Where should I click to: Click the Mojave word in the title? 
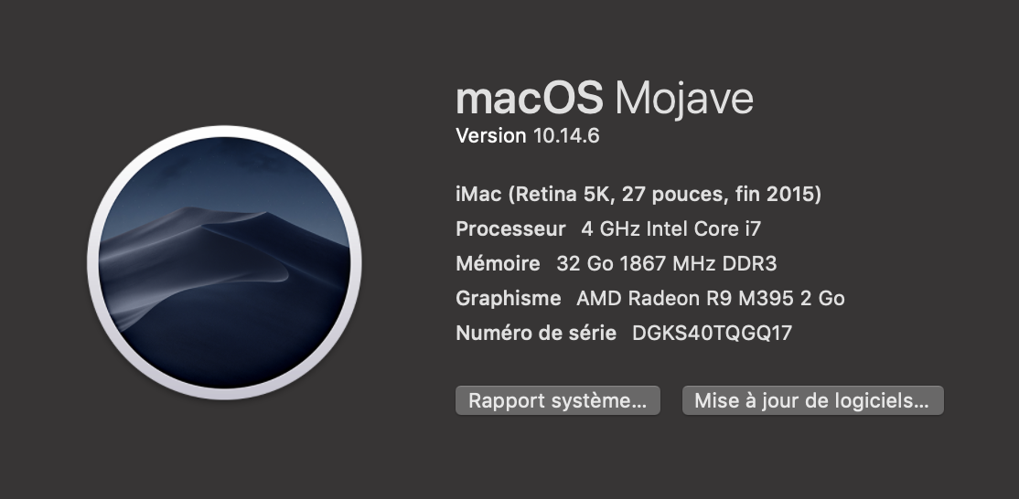pyautogui.click(x=684, y=98)
